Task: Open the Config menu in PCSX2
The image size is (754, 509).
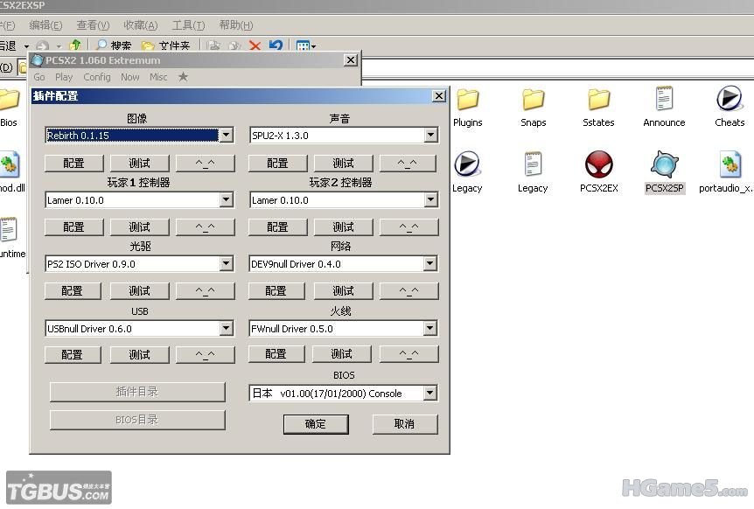Action: 96,77
